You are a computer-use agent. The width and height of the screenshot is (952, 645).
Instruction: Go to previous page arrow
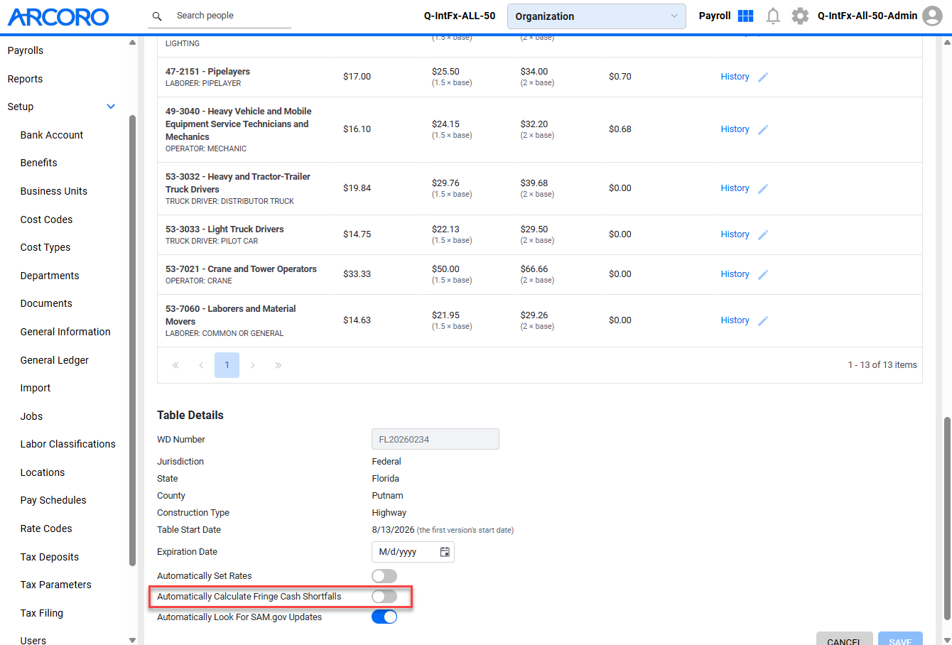pyautogui.click(x=201, y=365)
